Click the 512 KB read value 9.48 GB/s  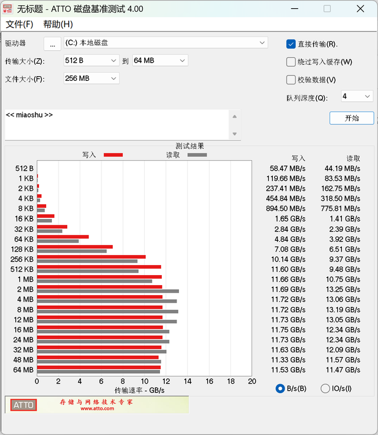(345, 269)
